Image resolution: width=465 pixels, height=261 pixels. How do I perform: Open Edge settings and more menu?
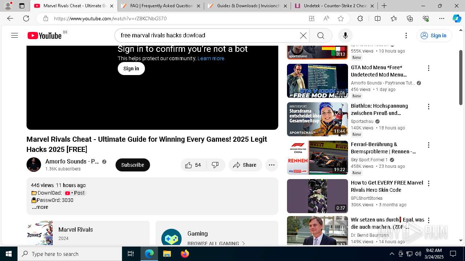(x=441, y=18)
